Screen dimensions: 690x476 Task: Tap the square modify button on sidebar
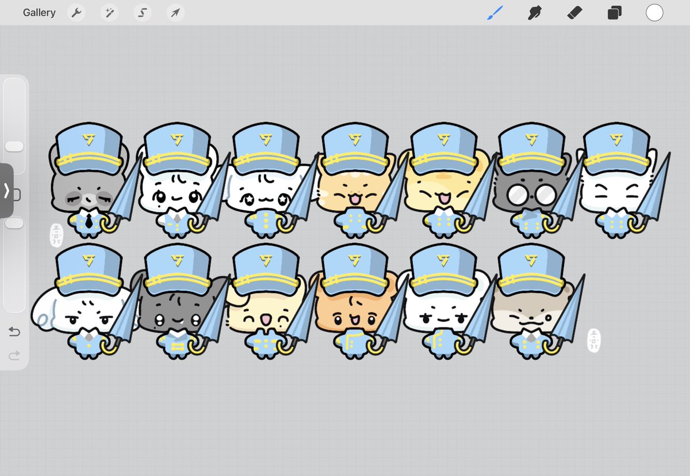tap(17, 195)
